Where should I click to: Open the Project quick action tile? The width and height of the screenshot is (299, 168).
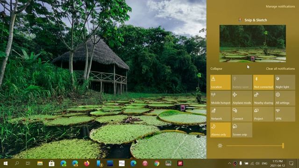pyautogui.click(x=263, y=114)
